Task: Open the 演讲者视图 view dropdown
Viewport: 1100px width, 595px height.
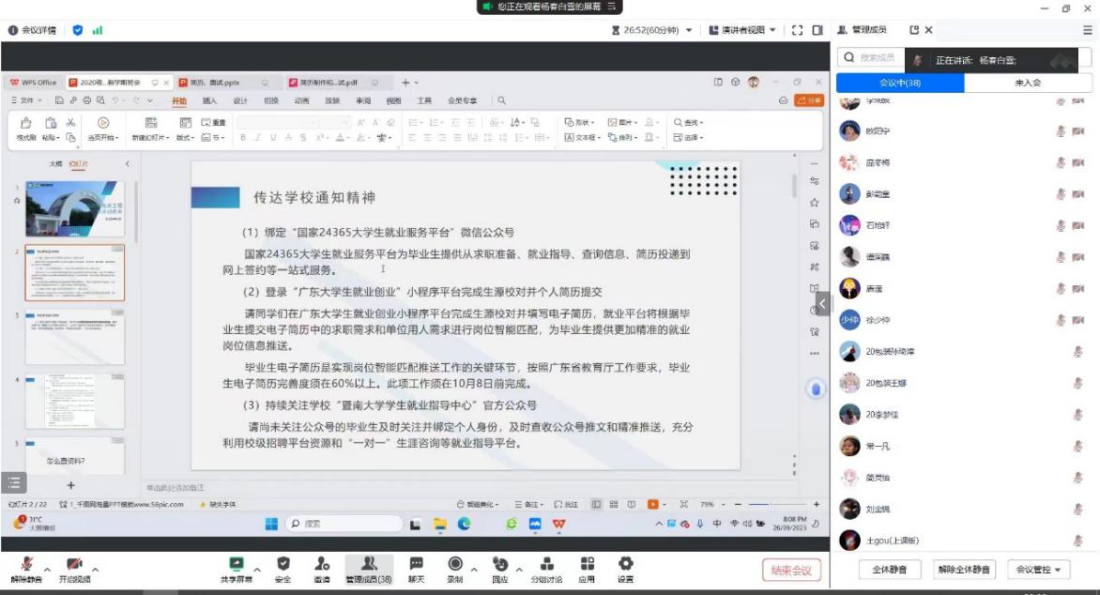Action: 742,30
